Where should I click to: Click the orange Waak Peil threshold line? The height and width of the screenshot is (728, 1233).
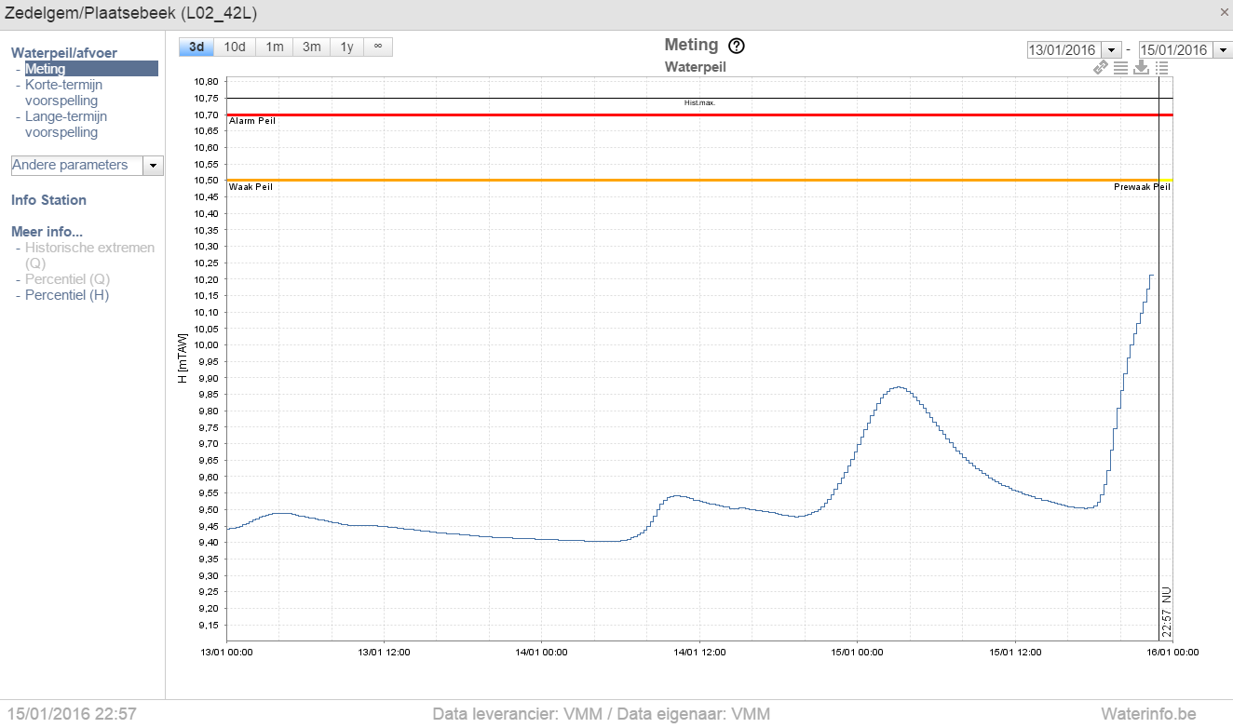[x=692, y=181]
